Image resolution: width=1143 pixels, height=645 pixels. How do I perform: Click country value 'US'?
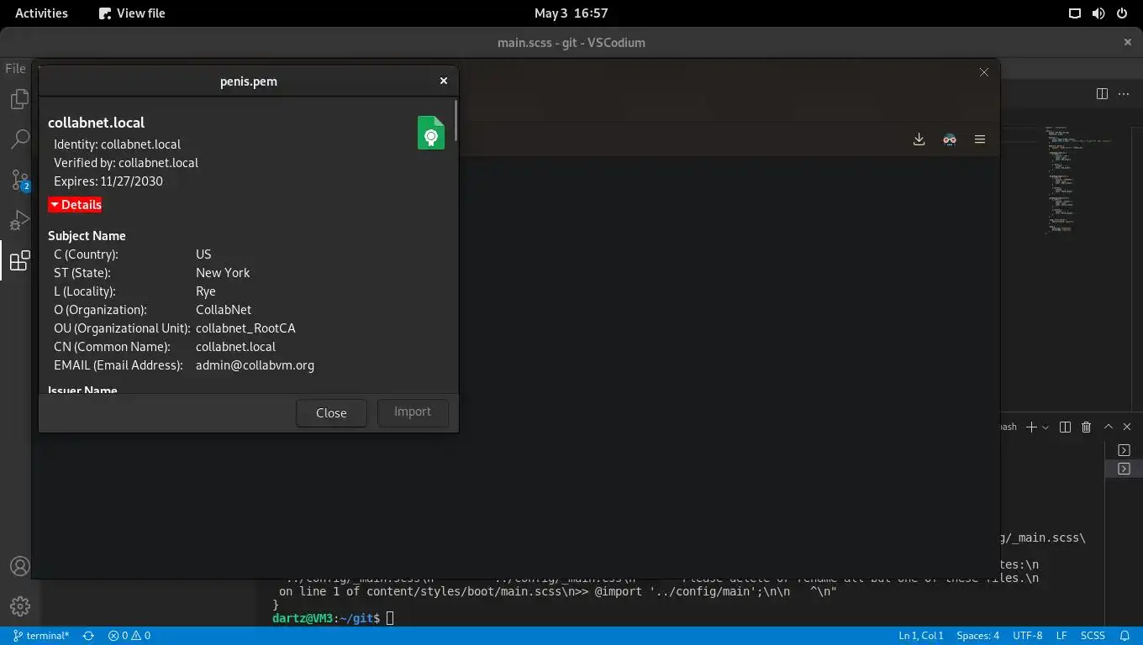tap(203, 254)
